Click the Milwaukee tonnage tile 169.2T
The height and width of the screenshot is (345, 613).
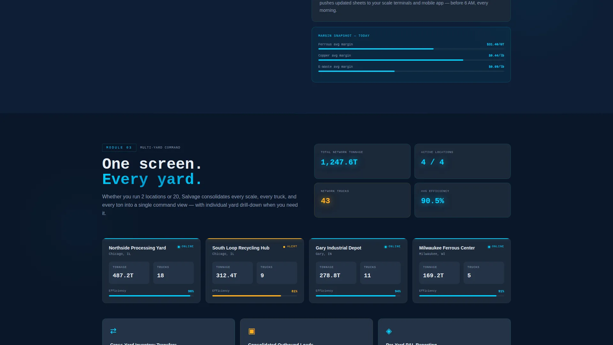[x=439, y=273]
